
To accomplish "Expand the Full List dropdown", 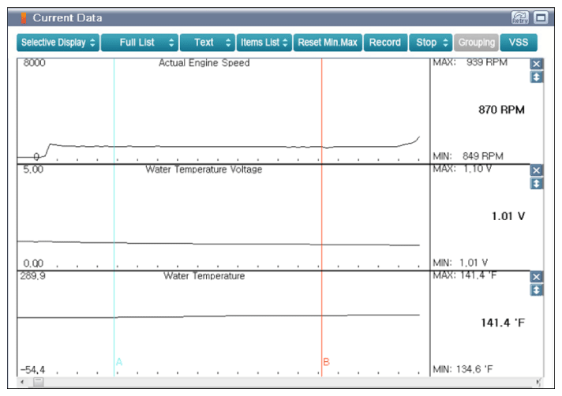I will 140,43.
